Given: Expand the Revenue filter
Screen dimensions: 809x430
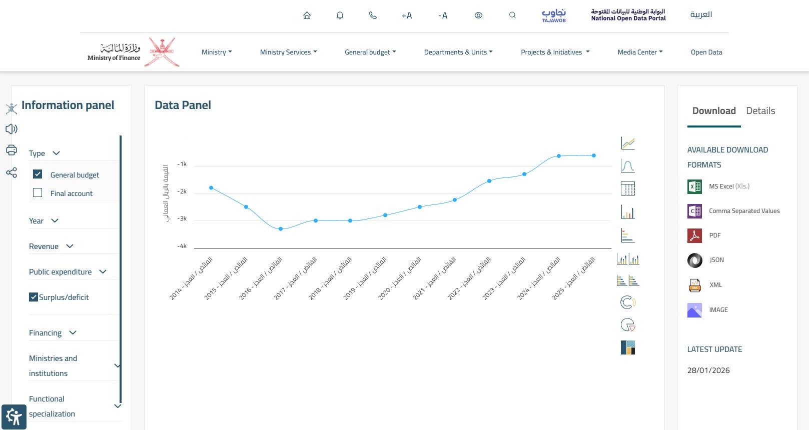Looking at the screenshot, I should point(52,246).
